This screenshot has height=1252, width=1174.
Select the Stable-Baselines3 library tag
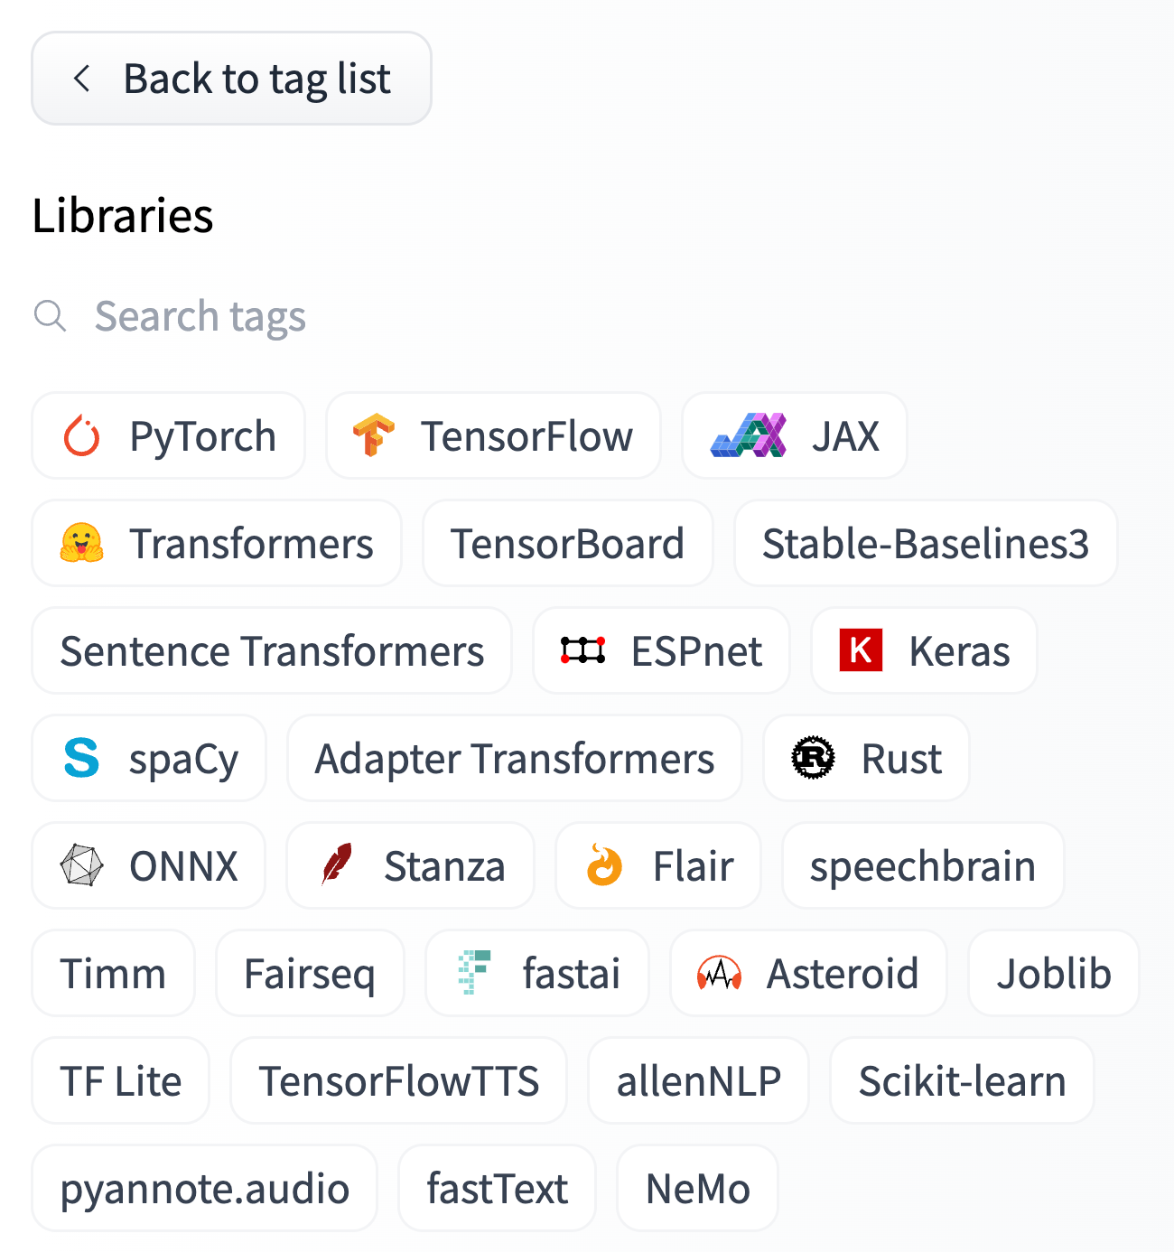coord(926,543)
